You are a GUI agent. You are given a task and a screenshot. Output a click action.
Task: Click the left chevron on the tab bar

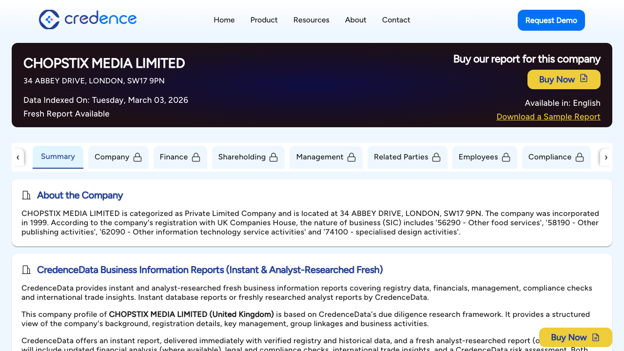tap(18, 157)
